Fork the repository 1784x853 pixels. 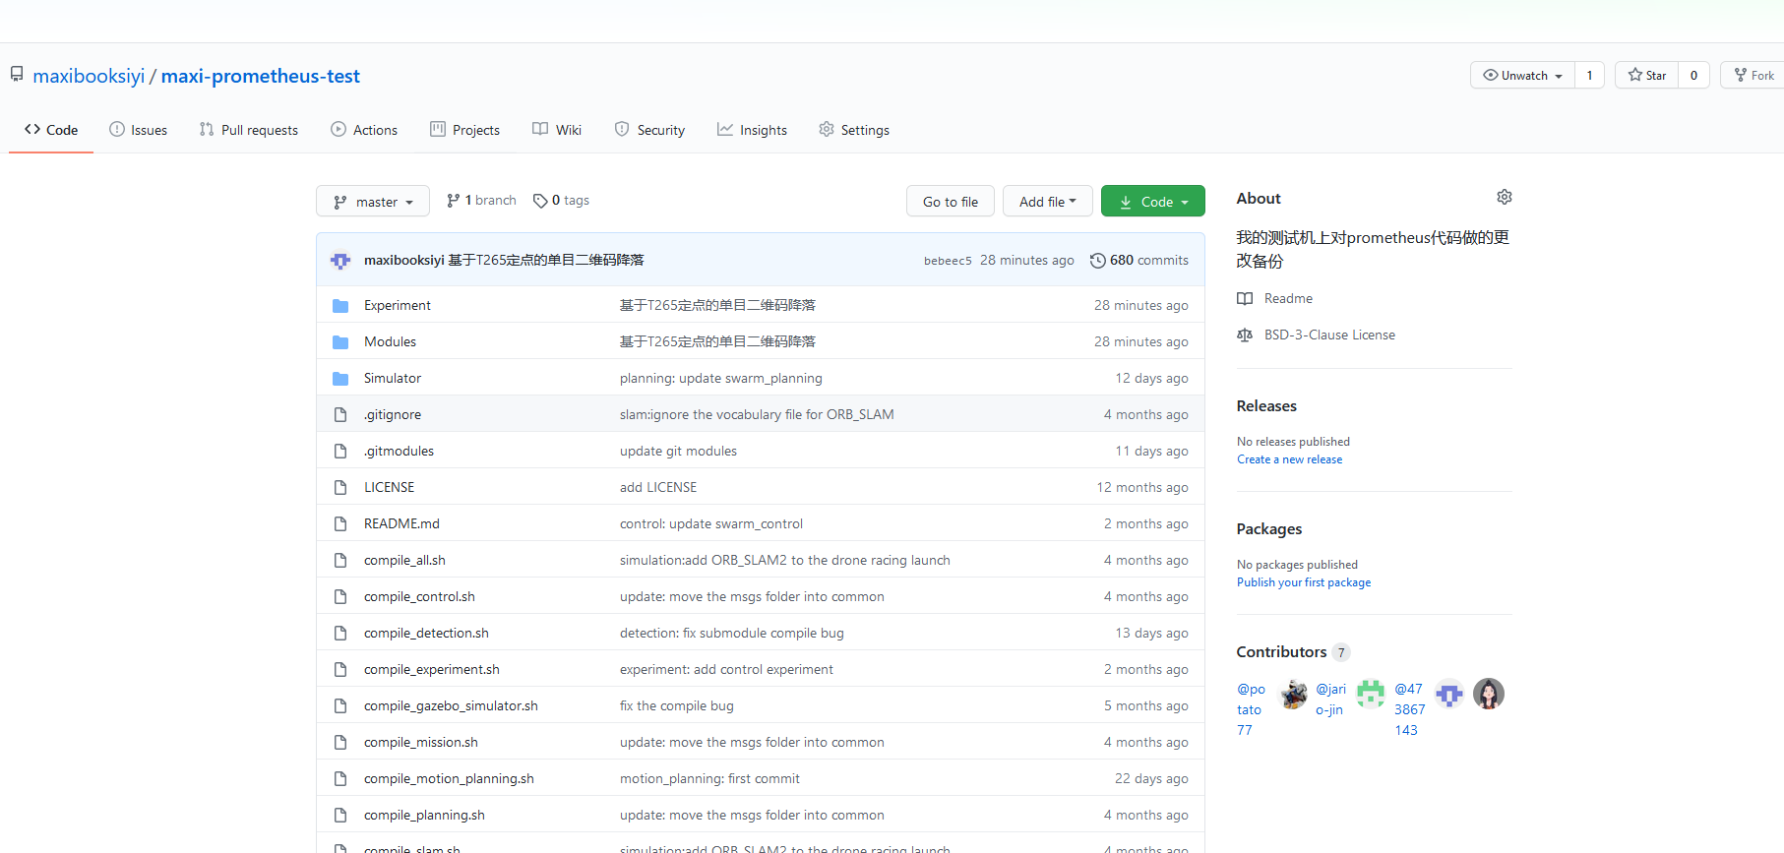click(x=1753, y=76)
